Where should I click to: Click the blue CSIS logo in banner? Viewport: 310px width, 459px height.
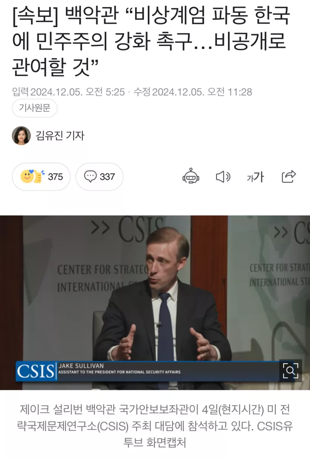point(36,371)
